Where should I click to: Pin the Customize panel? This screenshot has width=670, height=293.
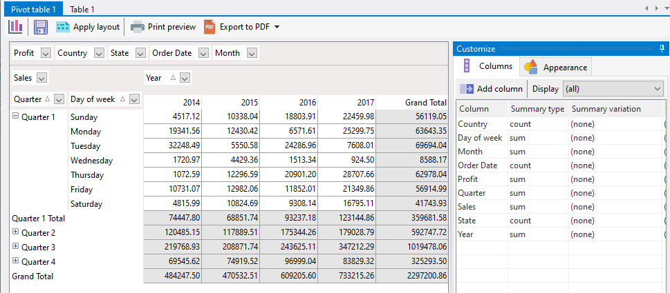pyautogui.click(x=662, y=48)
